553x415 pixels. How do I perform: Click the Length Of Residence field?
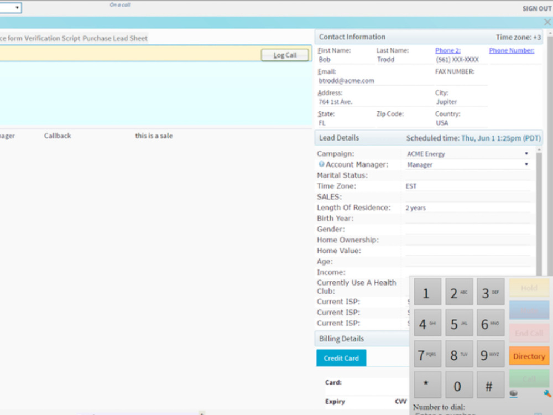(x=468, y=208)
